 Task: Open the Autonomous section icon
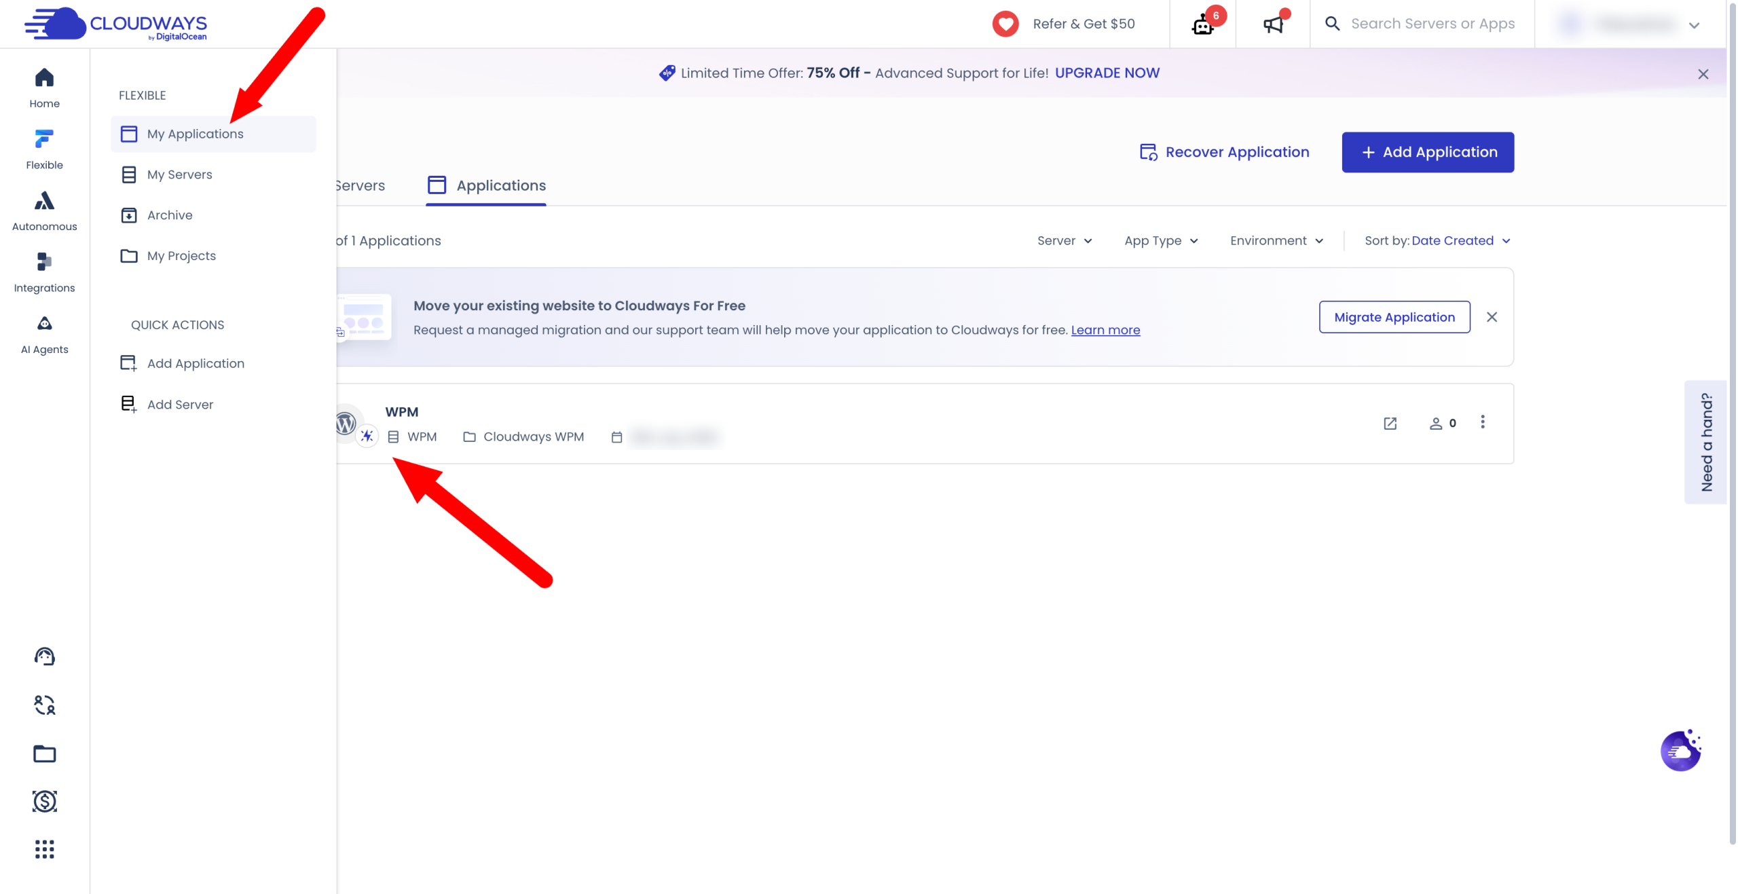(x=44, y=201)
